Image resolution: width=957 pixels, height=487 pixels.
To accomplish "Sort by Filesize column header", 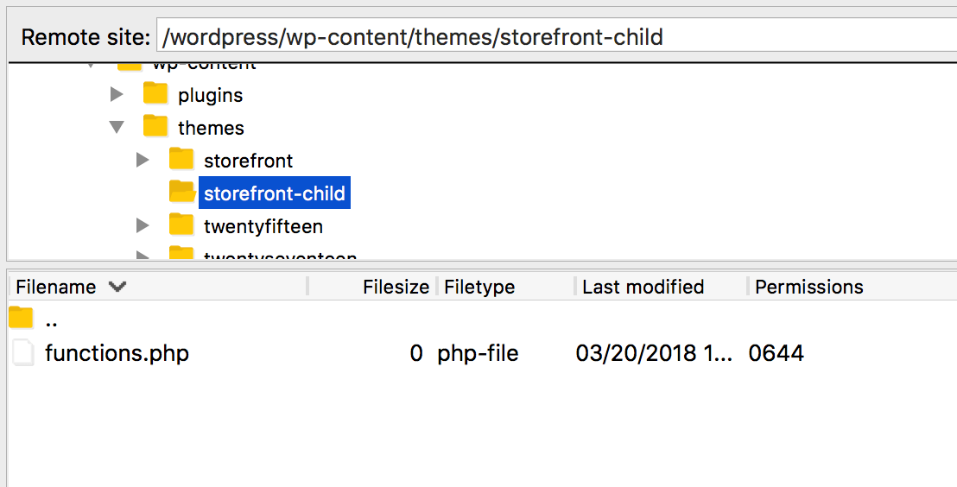I will [396, 287].
